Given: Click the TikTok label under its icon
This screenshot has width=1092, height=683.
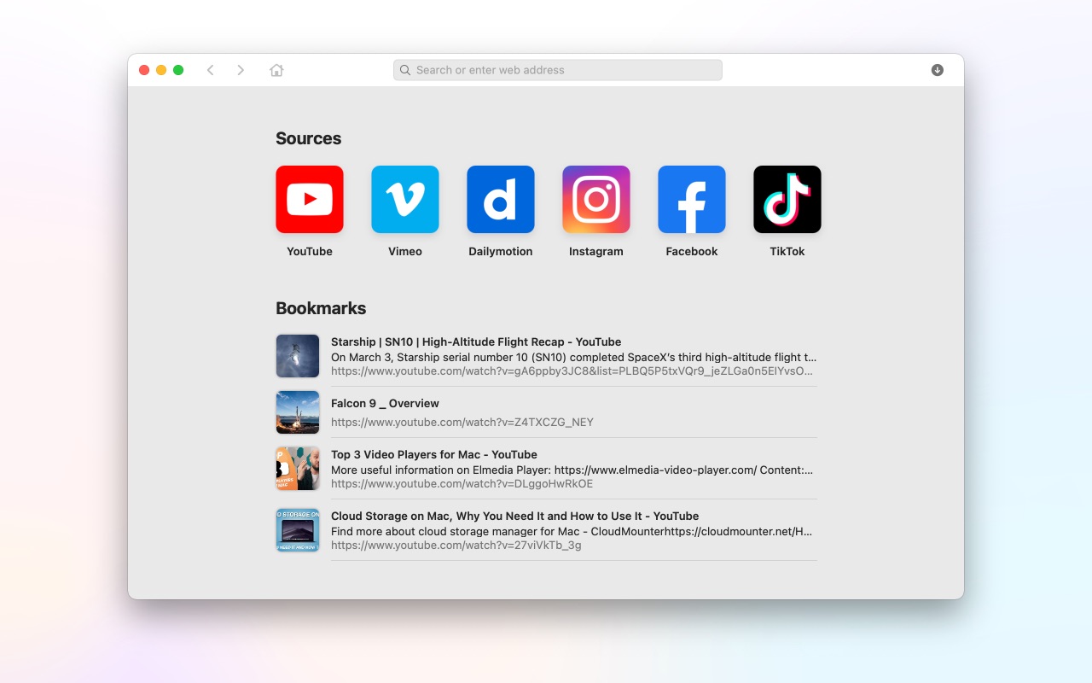Looking at the screenshot, I should coord(787,251).
